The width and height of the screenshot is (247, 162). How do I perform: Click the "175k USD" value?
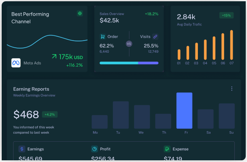pos(71,57)
